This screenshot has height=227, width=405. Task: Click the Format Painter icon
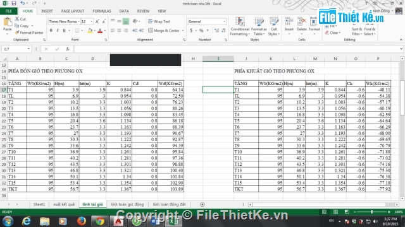[17, 33]
